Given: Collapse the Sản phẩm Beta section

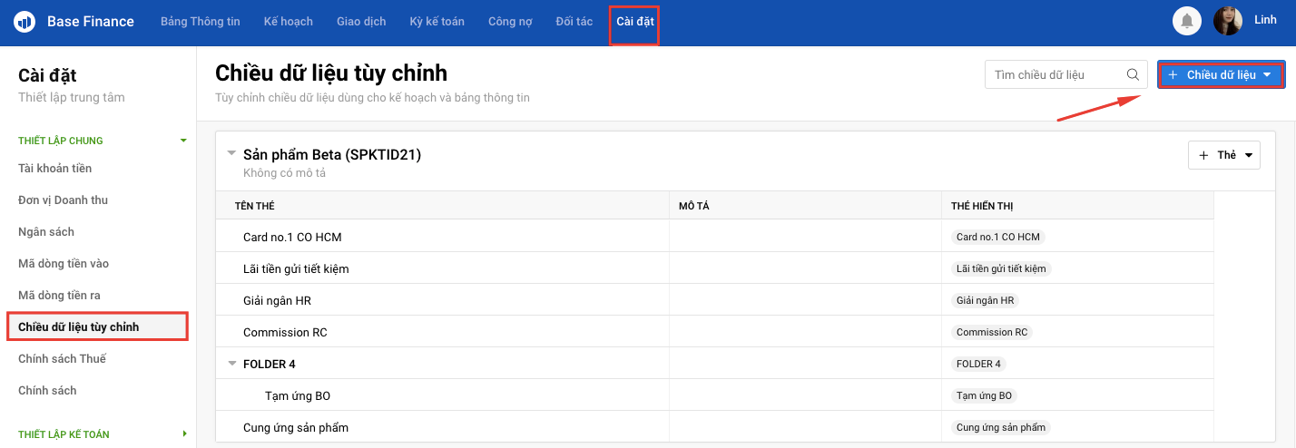Looking at the screenshot, I should tap(231, 153).
